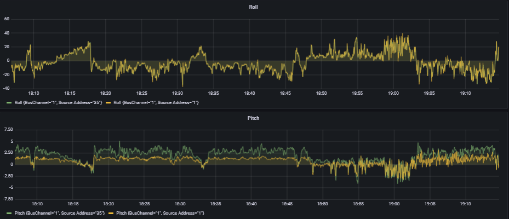The height and width of the screenshot is (219, 509).
Task: Click the 18:45 tick on Pitch chart
Action: tap(287, 204)
